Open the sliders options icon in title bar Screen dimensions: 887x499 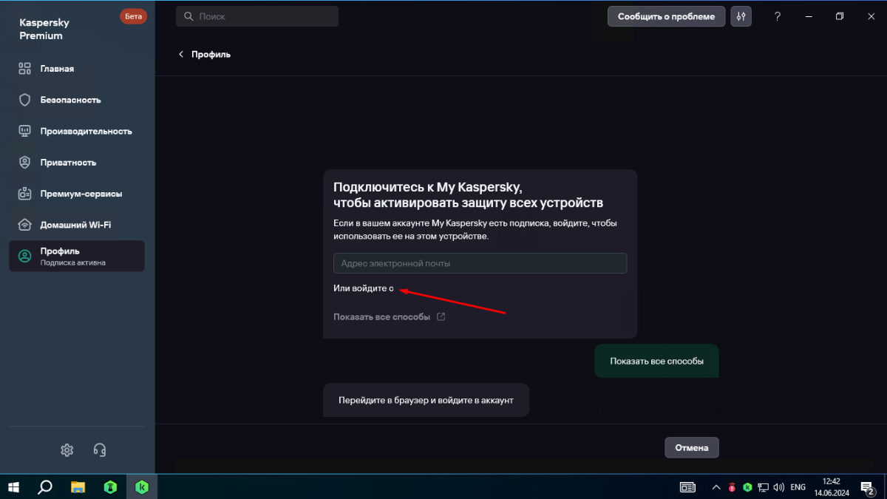[741, 16]
